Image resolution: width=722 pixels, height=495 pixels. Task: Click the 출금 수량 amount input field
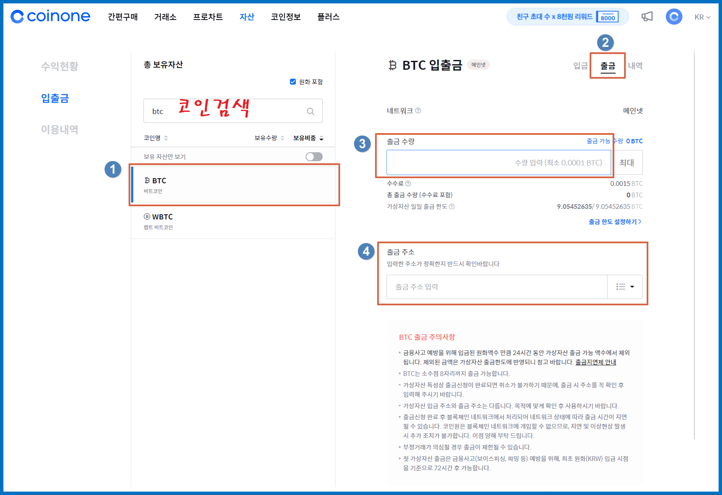(x=498, y=162)
